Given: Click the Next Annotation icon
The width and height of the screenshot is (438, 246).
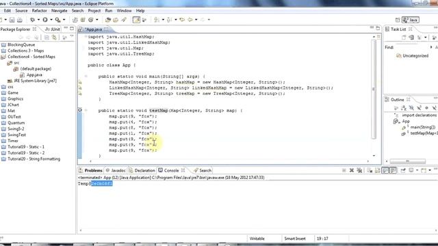Looking at the screenshot, I should click(x=157, y=20).
